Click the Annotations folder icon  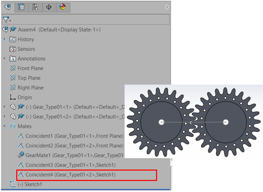13,59
